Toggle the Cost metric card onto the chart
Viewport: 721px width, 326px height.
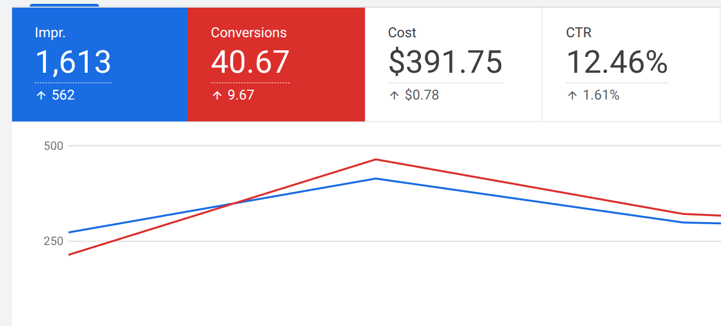(x=453, y=63)
